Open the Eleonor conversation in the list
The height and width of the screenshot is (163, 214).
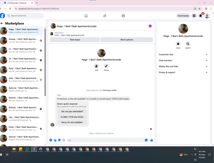tap(21, 99)
